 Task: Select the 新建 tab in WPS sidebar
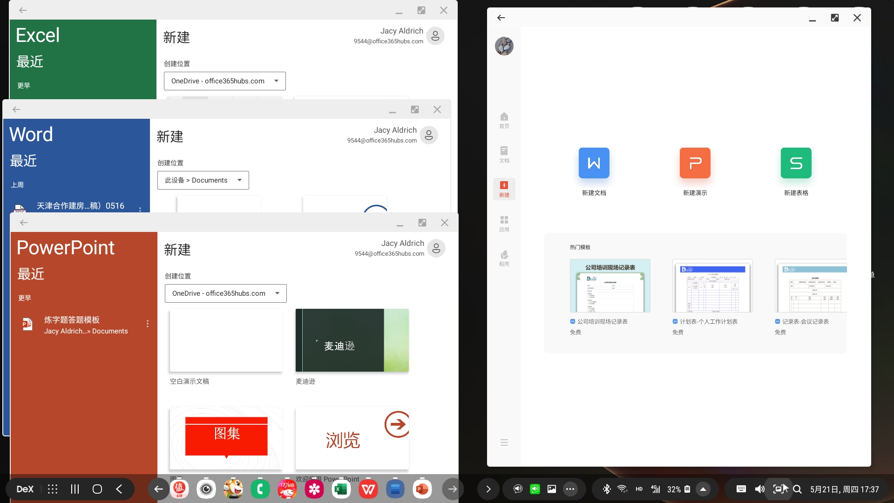[x=504, y=189]
